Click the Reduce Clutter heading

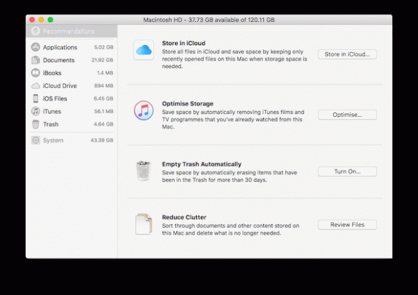(184, 217)
